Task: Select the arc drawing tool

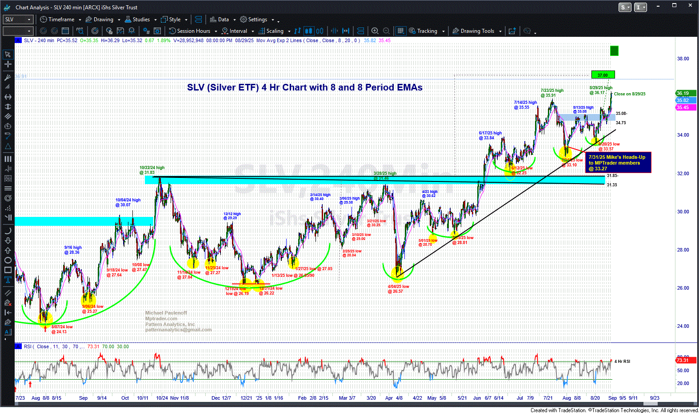Action: click(8, 231)
